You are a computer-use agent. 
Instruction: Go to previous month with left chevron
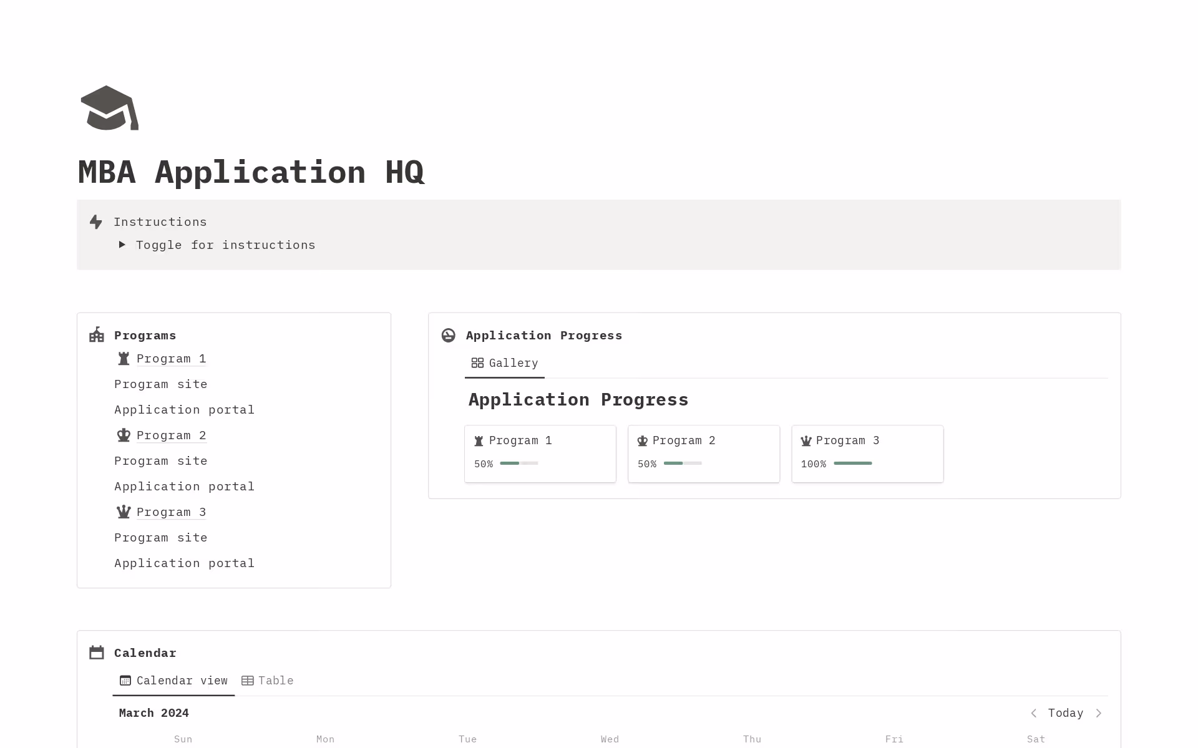pos(1033,713)
